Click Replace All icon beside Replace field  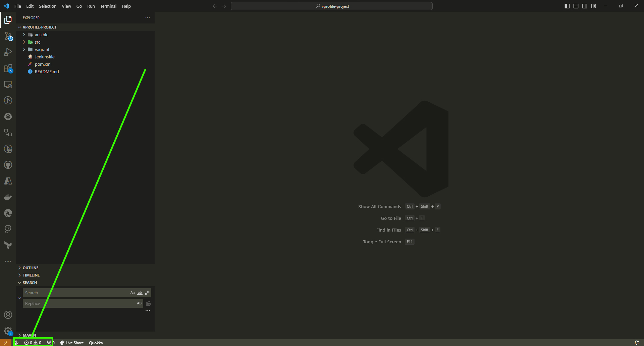[148, 303]
